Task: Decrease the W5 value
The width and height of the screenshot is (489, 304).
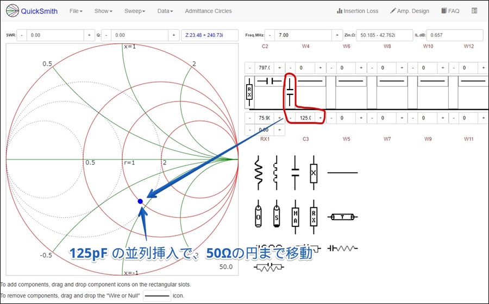Action: (331, 118)
